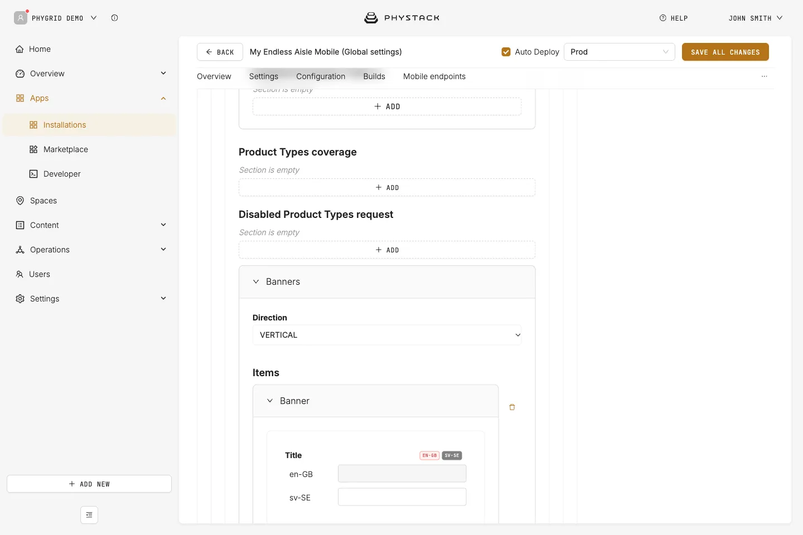Collapse the sidebar with the bottom menu icon
The image size is (803, 535).
(x=89, y=515)
